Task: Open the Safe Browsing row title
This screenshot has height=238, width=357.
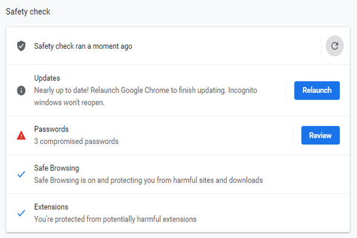Action: 57,168
